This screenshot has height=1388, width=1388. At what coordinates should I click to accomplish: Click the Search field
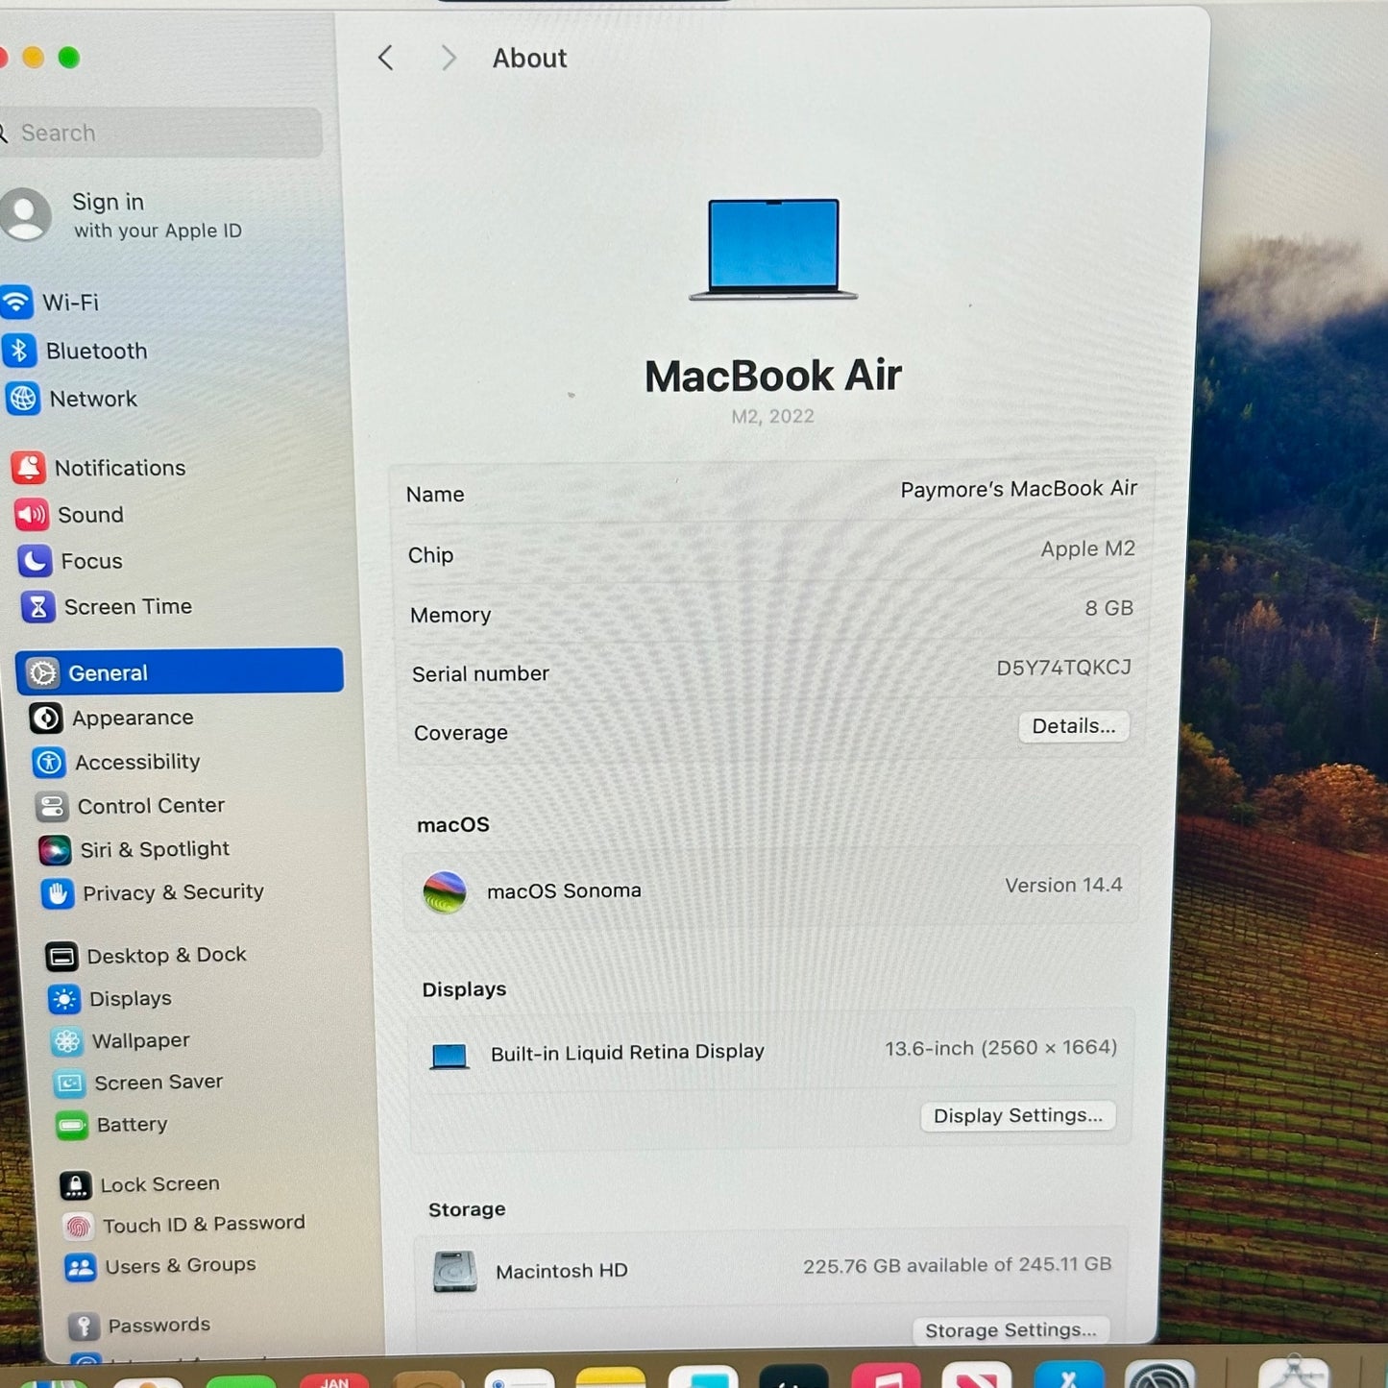coord(163,133)
